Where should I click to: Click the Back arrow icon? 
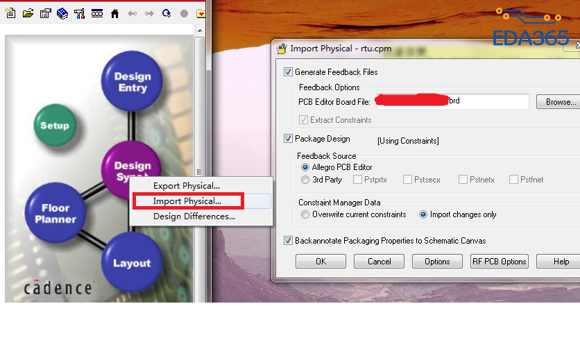point(132,14)
